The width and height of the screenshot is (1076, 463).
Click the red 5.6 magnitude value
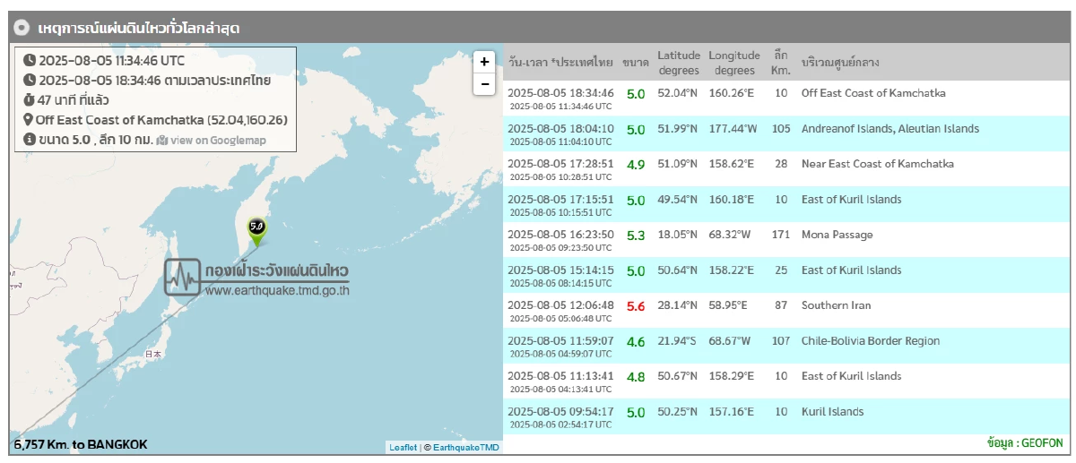click(636, 306)
